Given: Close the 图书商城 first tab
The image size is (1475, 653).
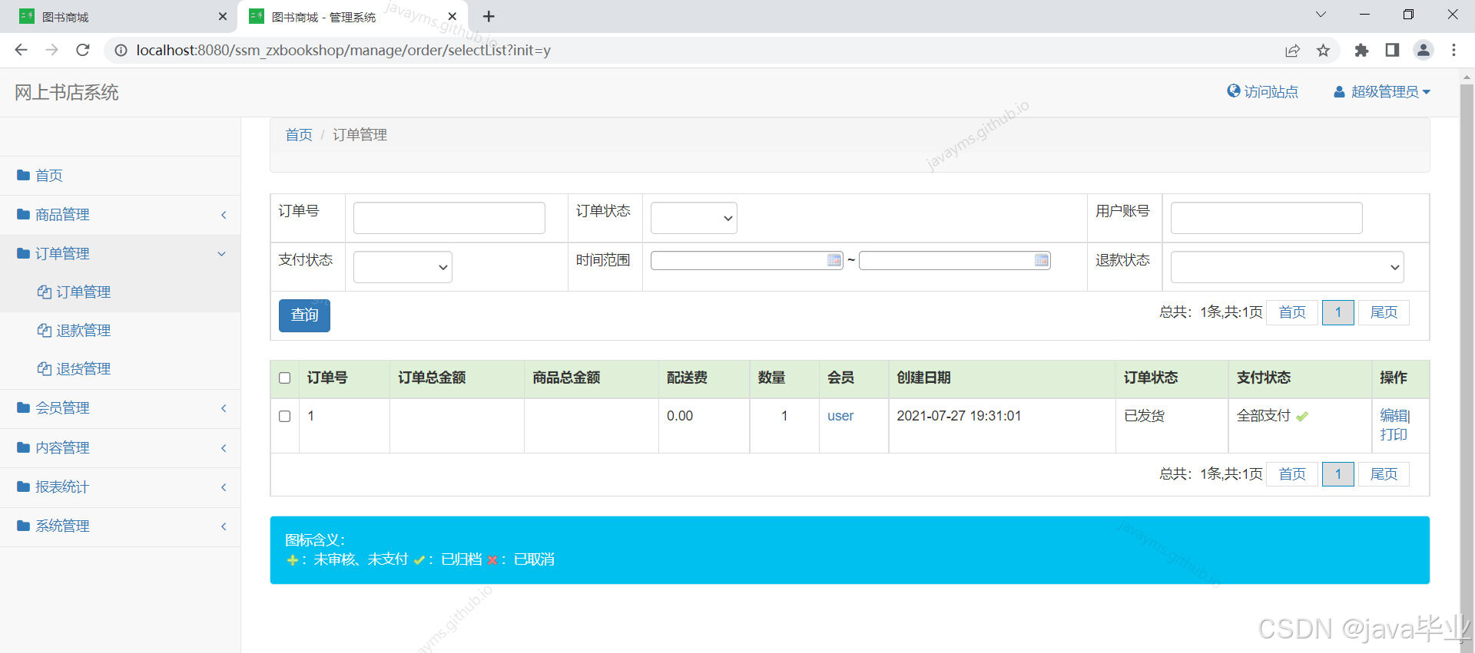Looking at the screenshot, I should pos(223,16).
